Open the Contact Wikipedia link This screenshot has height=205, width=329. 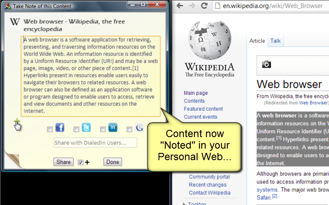point(209,193)
